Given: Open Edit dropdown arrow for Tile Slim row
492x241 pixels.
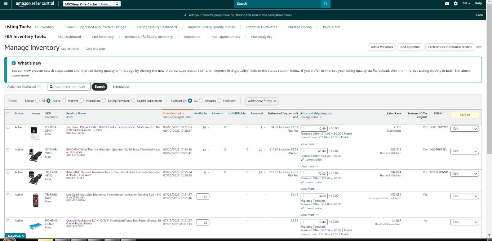Looking at the screenshot, I should pos(476,129).
